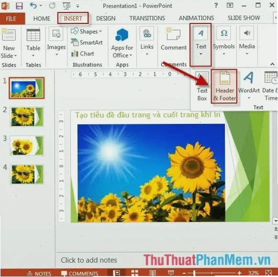The height and width of the screenshot is (277, 278).
Task: Click the Images icon
Action: [56, 33]
